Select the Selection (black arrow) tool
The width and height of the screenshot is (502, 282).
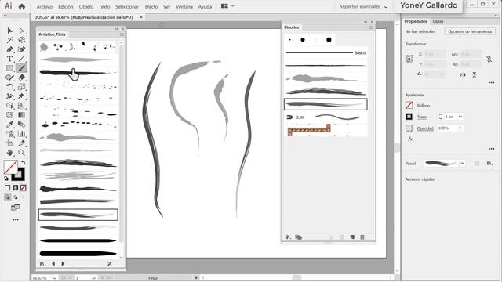point(9,31)
